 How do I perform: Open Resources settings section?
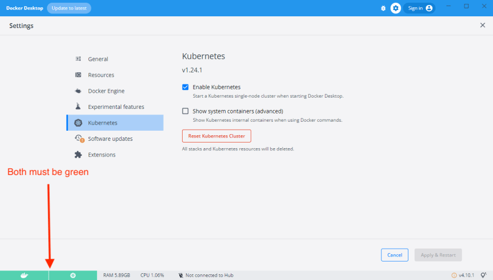(x=115, y=75)
